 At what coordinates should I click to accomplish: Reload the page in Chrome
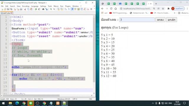point(111,9)
